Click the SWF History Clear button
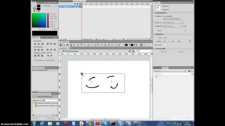This screenshot has height=126, width=225. (x=181, y=51)
